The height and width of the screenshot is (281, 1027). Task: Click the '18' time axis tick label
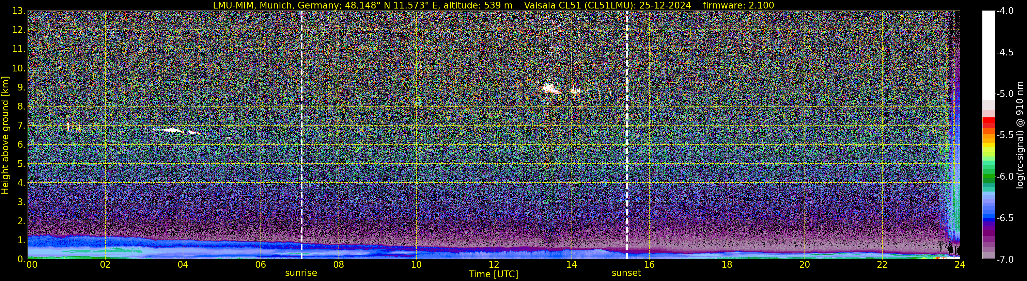coord(727,265)
